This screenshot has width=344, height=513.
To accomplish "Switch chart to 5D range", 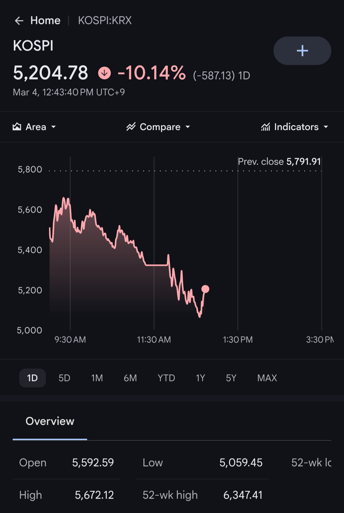I will [64, 378].
